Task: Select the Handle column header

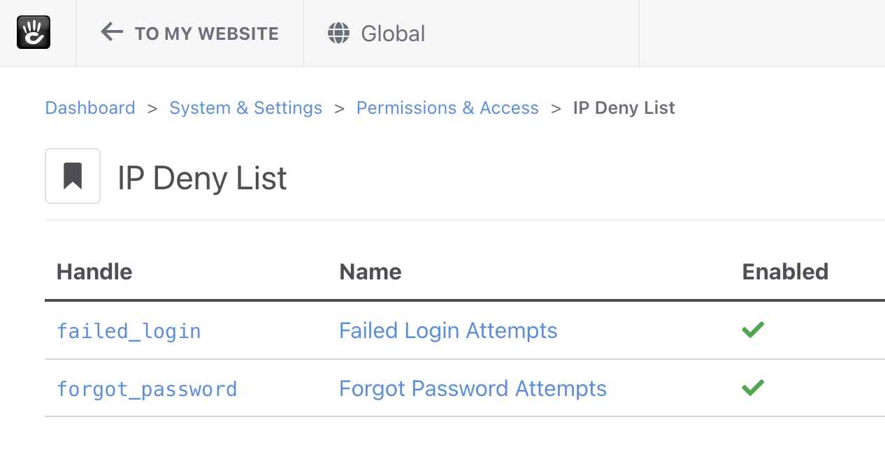Action: click(x=94, y=272)
